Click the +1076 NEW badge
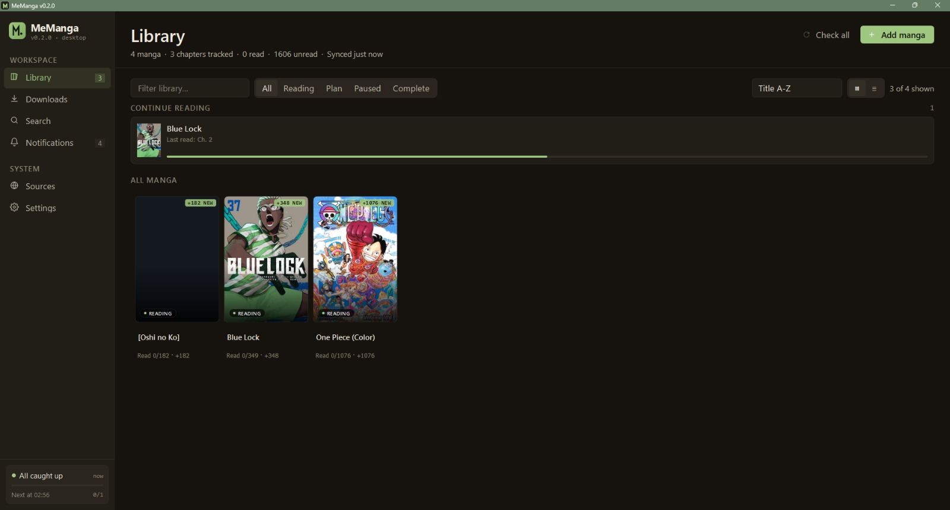The width and height of the screenshot is (950, 510). [377, 203]
